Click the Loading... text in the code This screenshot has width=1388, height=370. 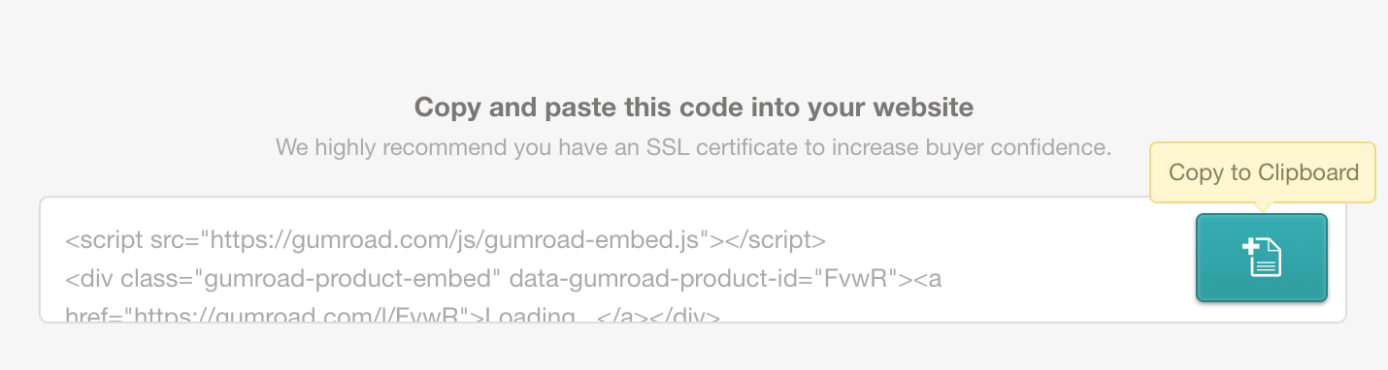click(533, 314)
